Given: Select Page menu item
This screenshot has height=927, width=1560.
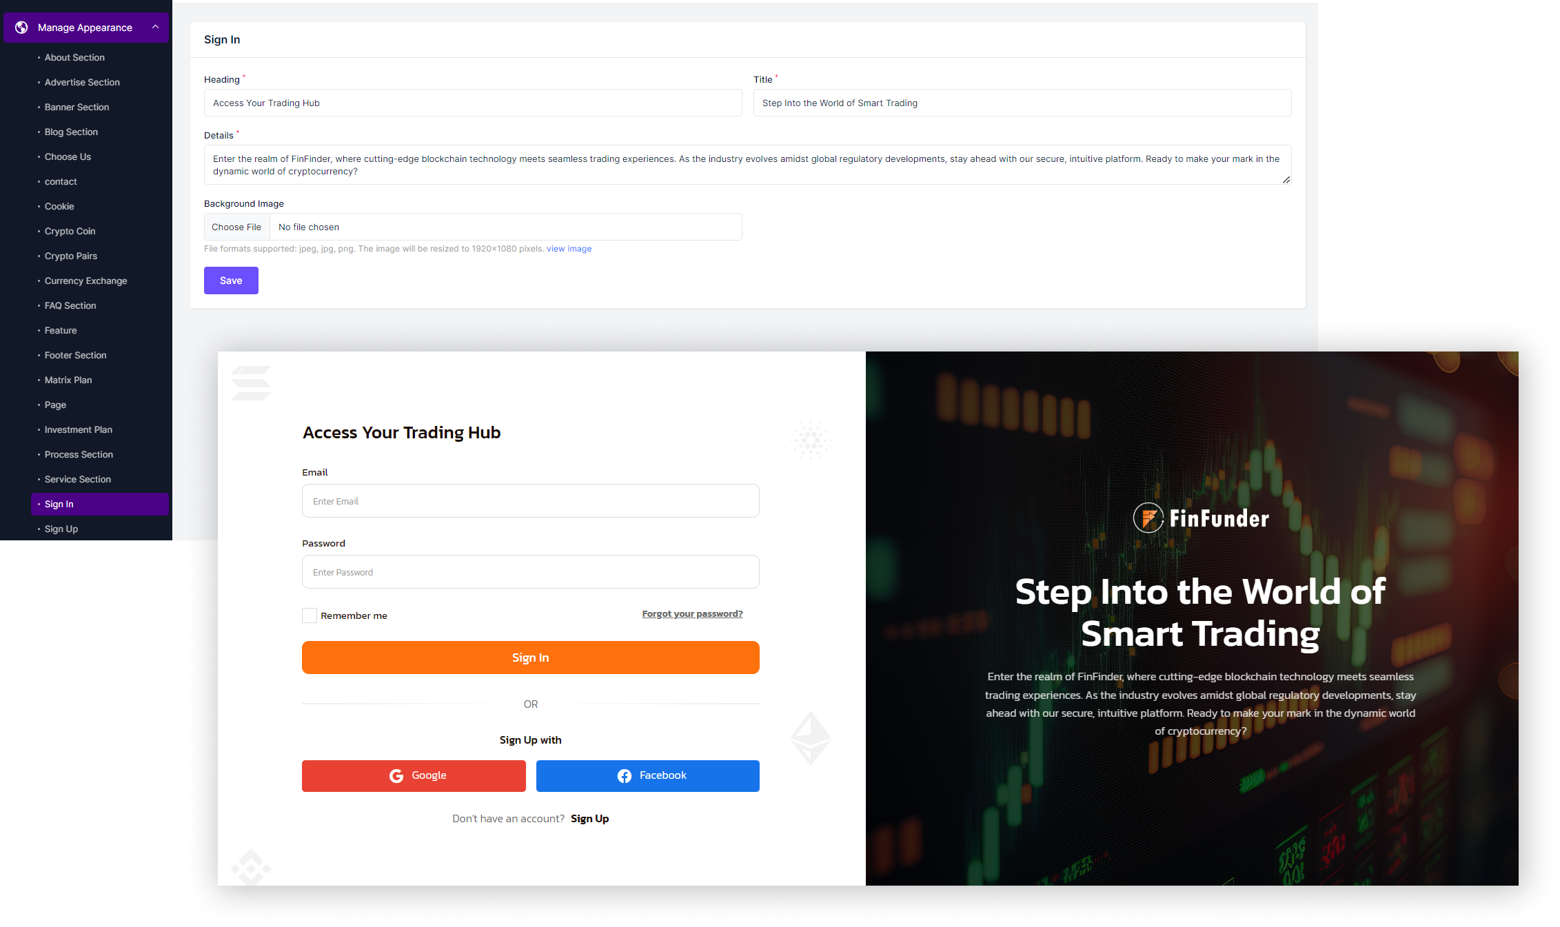Looking at the screenshot, I should point(55,405).
